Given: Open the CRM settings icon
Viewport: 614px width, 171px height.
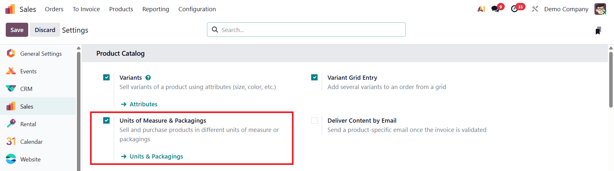Looking at the screenshot, I should (x=11, y=89).
